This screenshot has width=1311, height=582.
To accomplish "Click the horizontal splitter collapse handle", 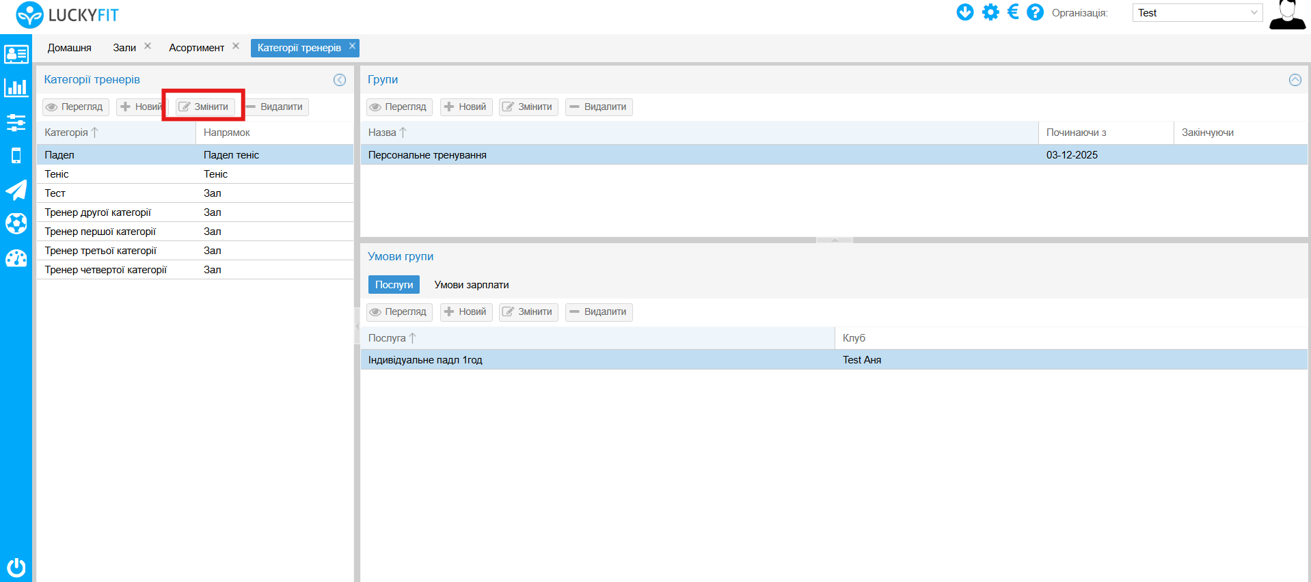I will (834, 240).
